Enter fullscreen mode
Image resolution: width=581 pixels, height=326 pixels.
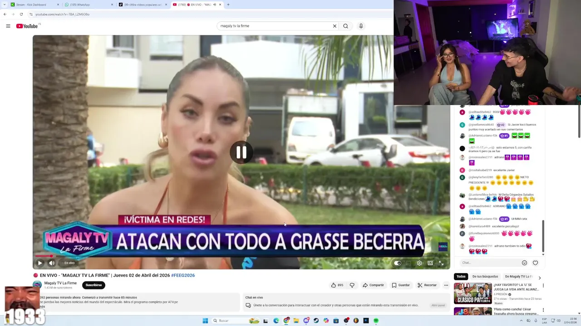click(x=441, y=263)
